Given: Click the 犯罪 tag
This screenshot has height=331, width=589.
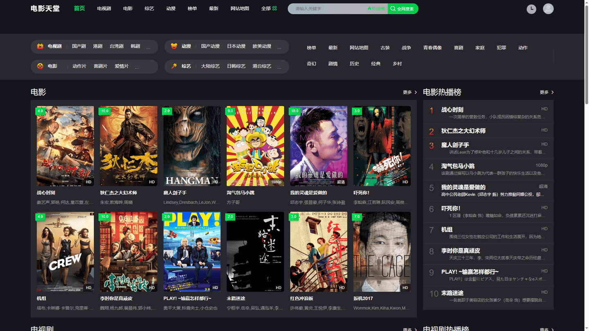Looking at the screenshot, I should click(501, 48).
